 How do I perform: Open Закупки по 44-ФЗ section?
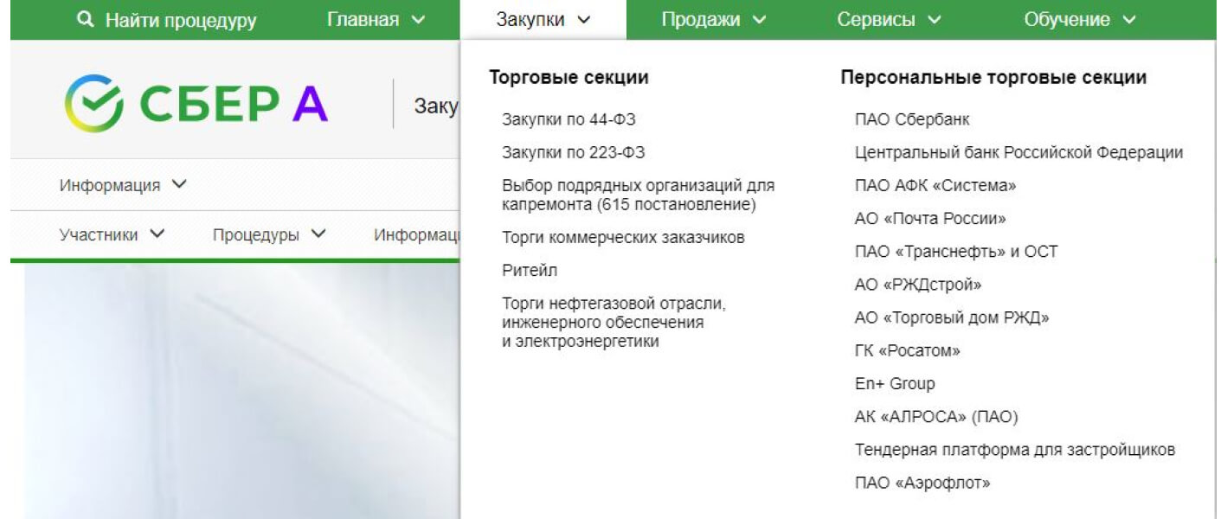pyautogui.click(x=569, y=119)
